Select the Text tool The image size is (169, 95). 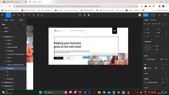pyautogui.click(x=29, y=15)
